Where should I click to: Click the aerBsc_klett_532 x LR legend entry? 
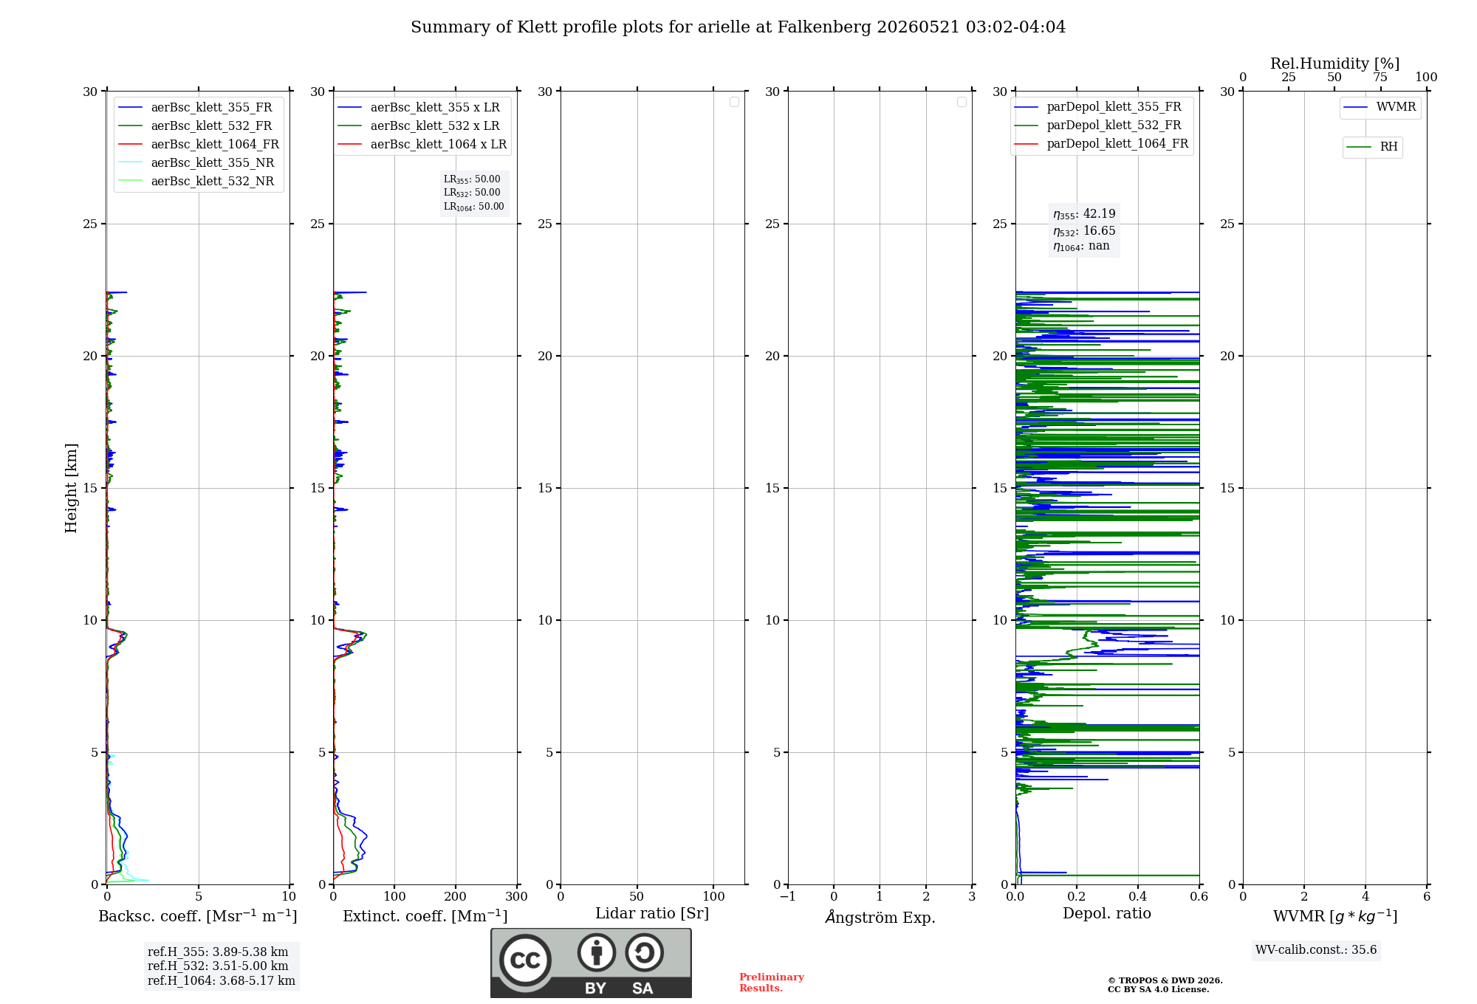(x=419, y=125)
